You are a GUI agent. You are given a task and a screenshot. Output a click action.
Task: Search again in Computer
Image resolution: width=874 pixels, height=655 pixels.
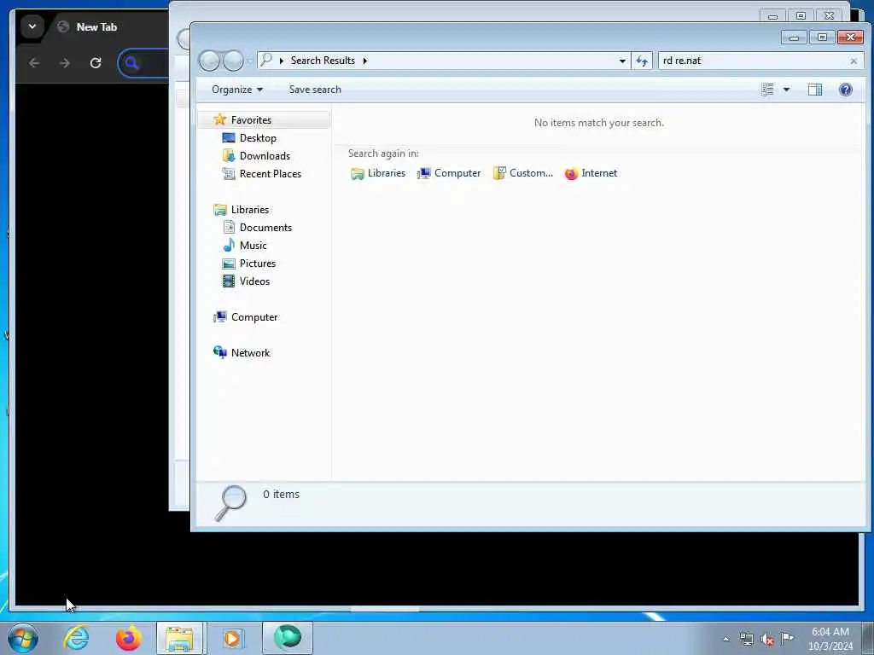(x=449, y=173)
